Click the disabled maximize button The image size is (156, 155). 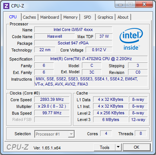[130, 4]
